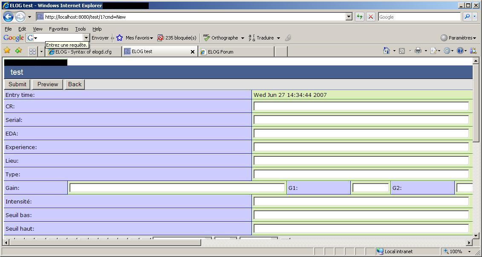
Task: Close the ELOG test tab
Action: pyautogui.click(x=193, y=52)
